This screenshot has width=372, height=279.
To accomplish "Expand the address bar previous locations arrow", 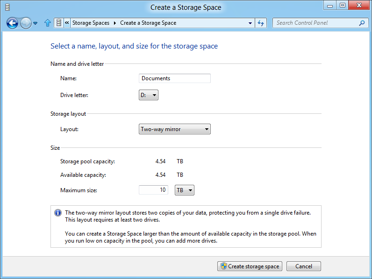I will click(x=250, y=23).
